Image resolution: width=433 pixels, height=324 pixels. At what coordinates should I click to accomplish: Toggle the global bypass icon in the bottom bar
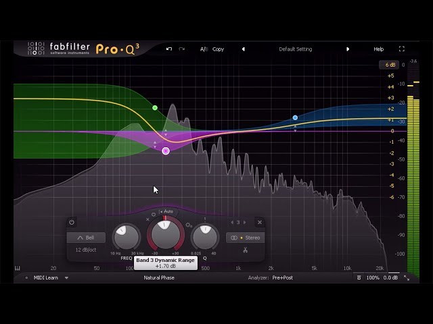click(359, 277)
